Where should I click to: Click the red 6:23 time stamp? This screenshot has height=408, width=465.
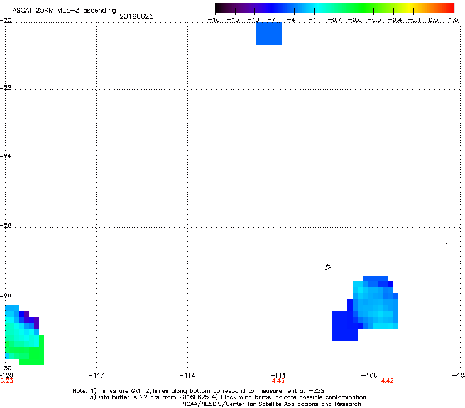click(x=6, y=381)
